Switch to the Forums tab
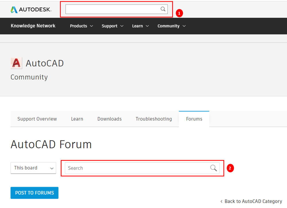The image size is (287, 208). (194, 119)
